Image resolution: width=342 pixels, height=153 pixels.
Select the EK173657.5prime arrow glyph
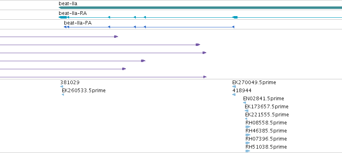pyautogui.click(x=246, y=111)
